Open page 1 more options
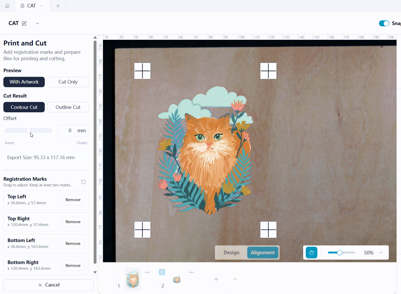The height and width of the screenshot is (294, 401). click(x=147, y=272)
